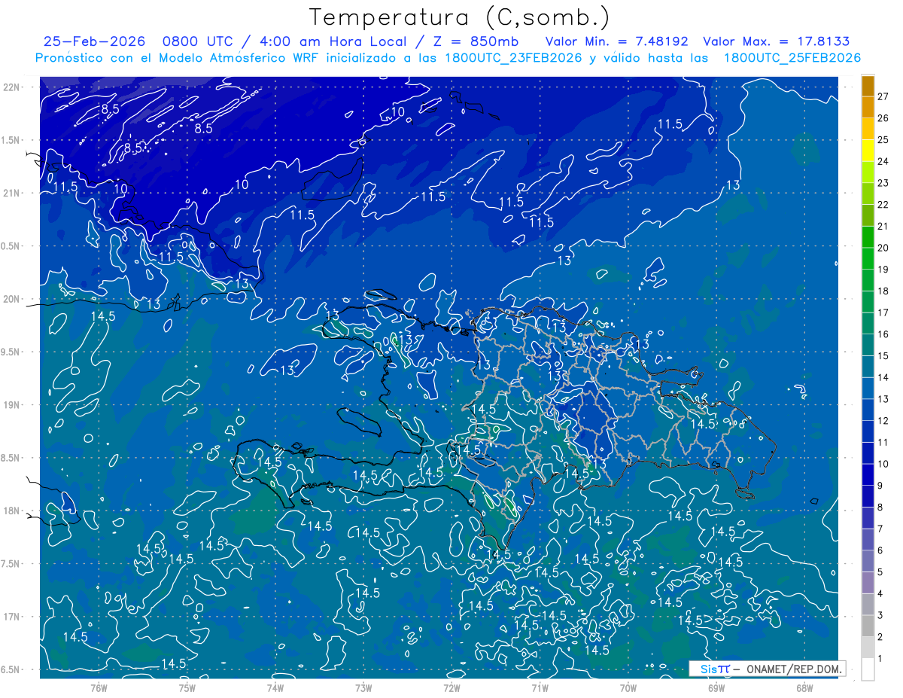Click the teal swatch beside legend 15
Viewport: 903px width, 698px height.
868,346
